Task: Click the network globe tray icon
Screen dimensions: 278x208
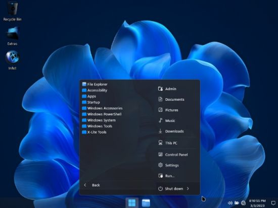Action: [243, 203]
